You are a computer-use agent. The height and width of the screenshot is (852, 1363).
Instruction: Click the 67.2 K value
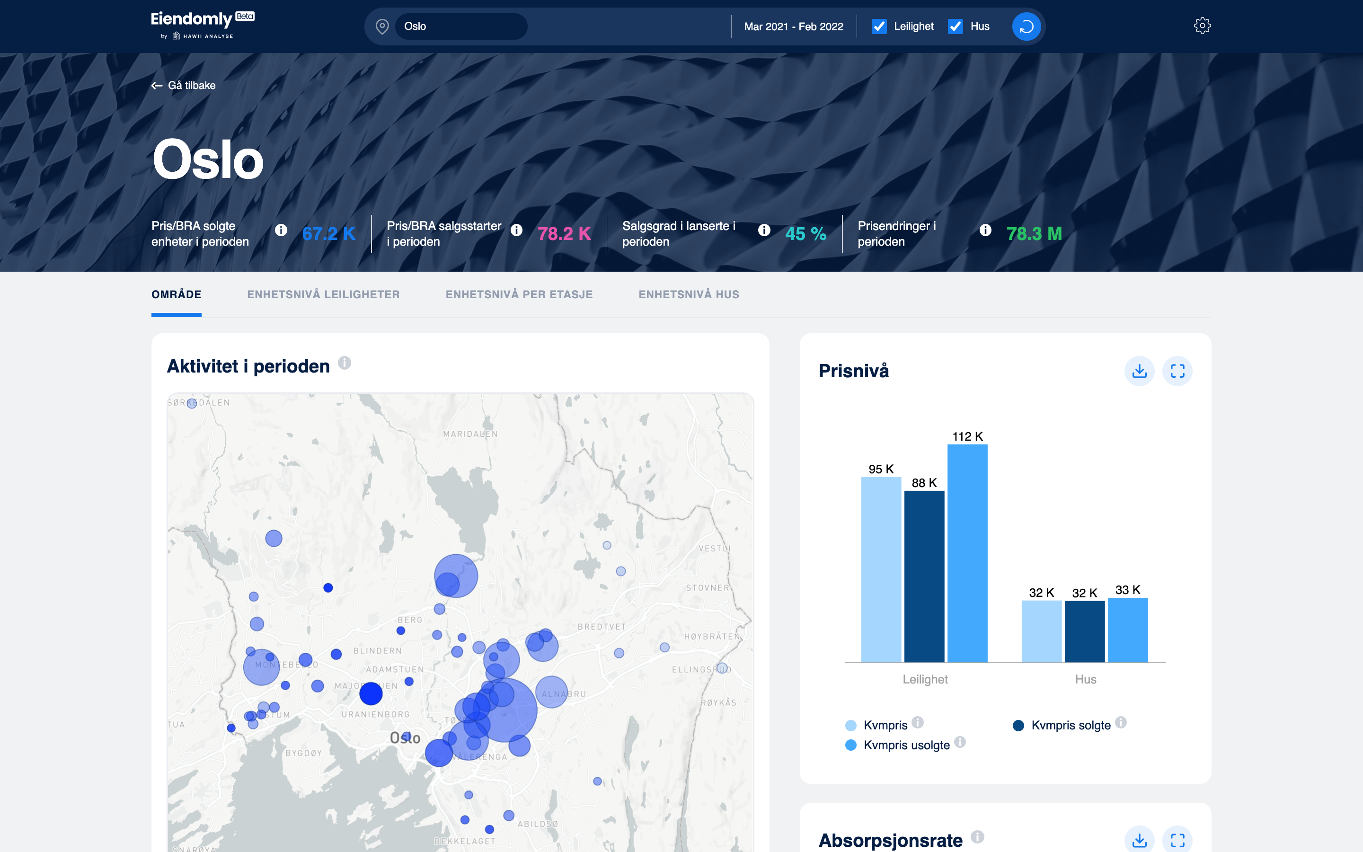coord(329,233)
